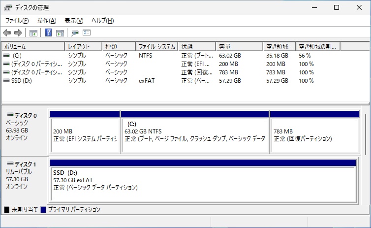The image size is (371, 228).
Task: Select the SSD (D:) 57.30 GB exFAT block
Action: (203, 181)
